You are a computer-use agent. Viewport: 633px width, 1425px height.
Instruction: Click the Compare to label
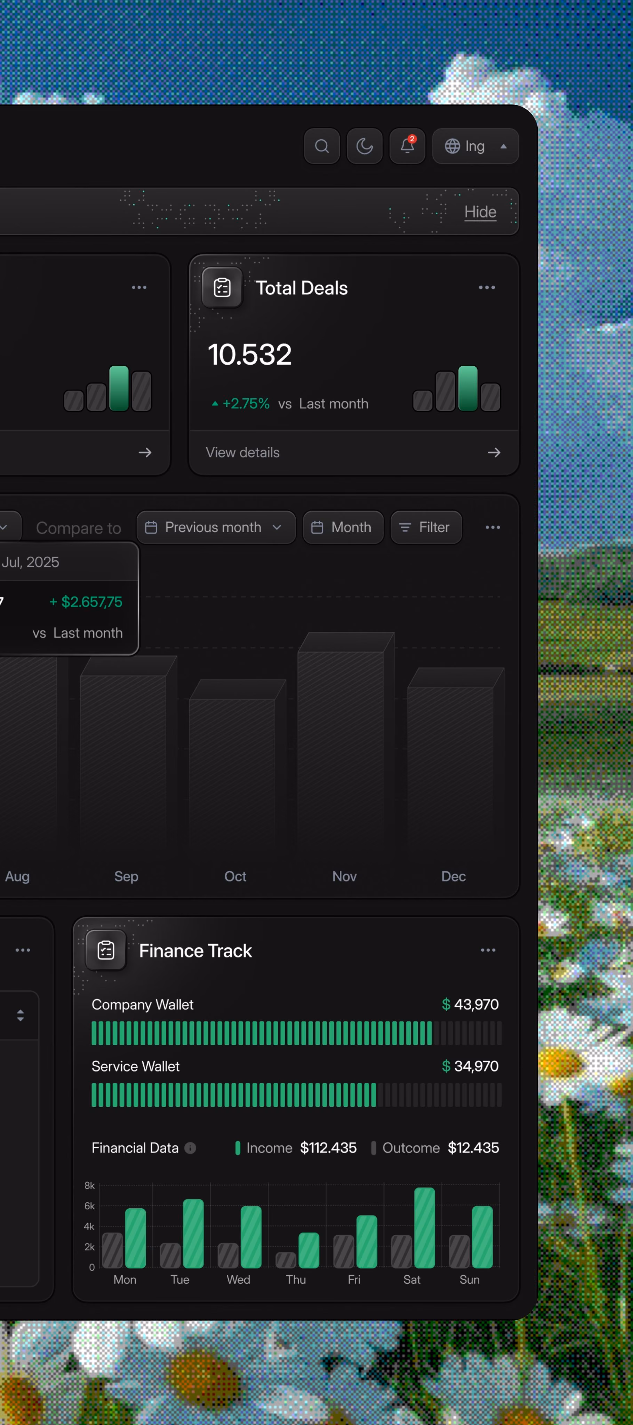(x=79, y=528)
